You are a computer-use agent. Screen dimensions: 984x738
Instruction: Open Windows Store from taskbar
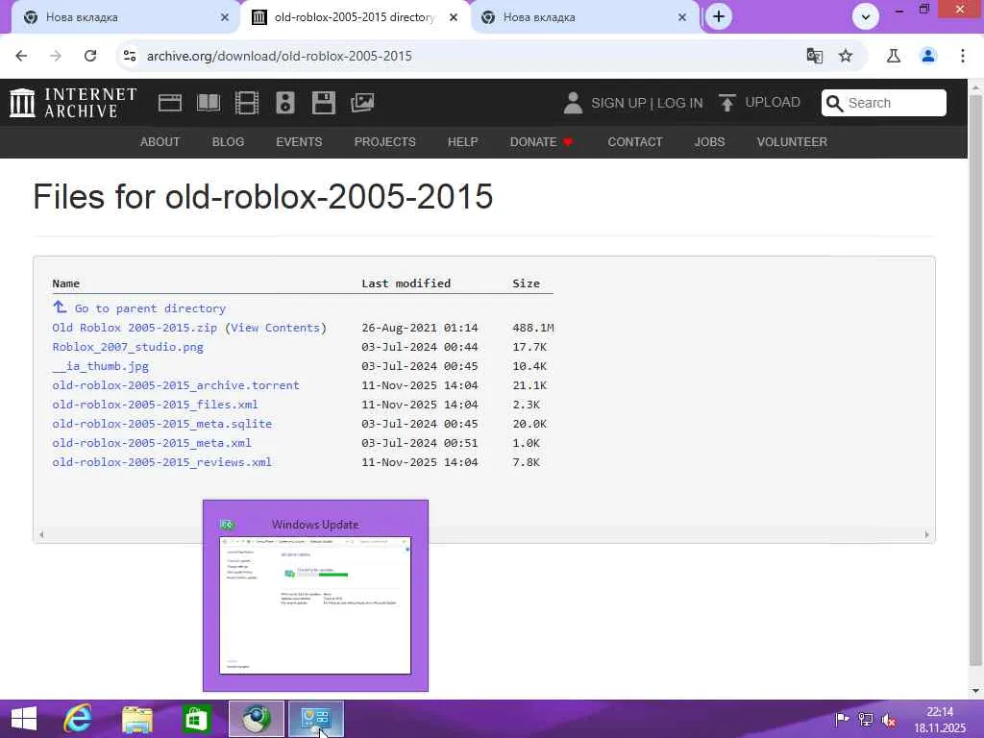196,719
